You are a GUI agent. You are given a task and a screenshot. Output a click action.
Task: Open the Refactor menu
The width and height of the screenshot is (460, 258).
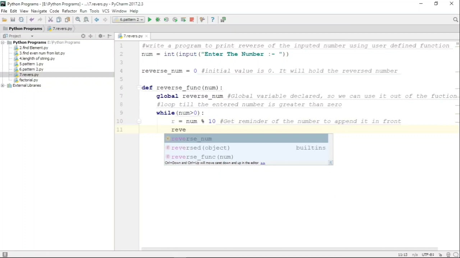click(x=69, y=11)
